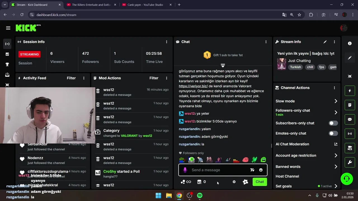This screenshot has height=201, width=358.
Task: Toggle the chat bubble widget button
Action: click(350, 119)
